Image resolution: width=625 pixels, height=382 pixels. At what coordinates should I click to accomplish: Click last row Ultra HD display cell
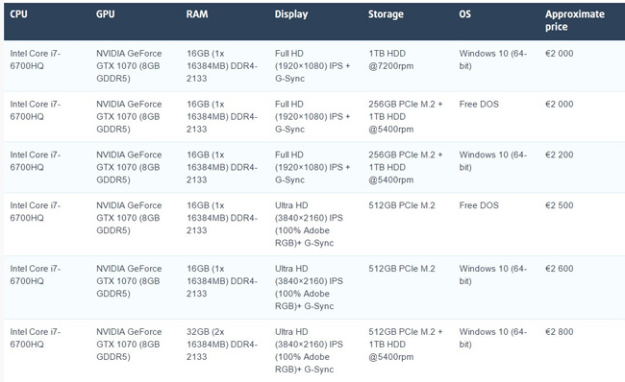click(x=309, y=350)
